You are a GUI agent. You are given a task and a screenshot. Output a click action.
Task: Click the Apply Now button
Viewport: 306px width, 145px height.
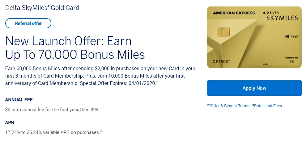(x=254, y=88)
